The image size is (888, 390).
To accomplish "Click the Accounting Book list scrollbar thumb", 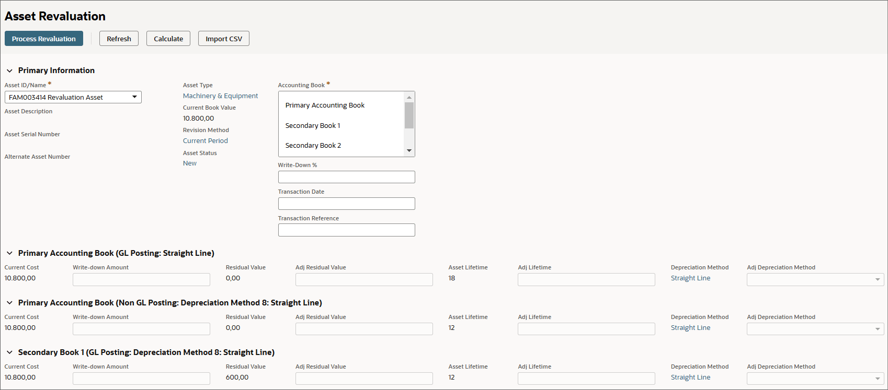I will point(409,115).
